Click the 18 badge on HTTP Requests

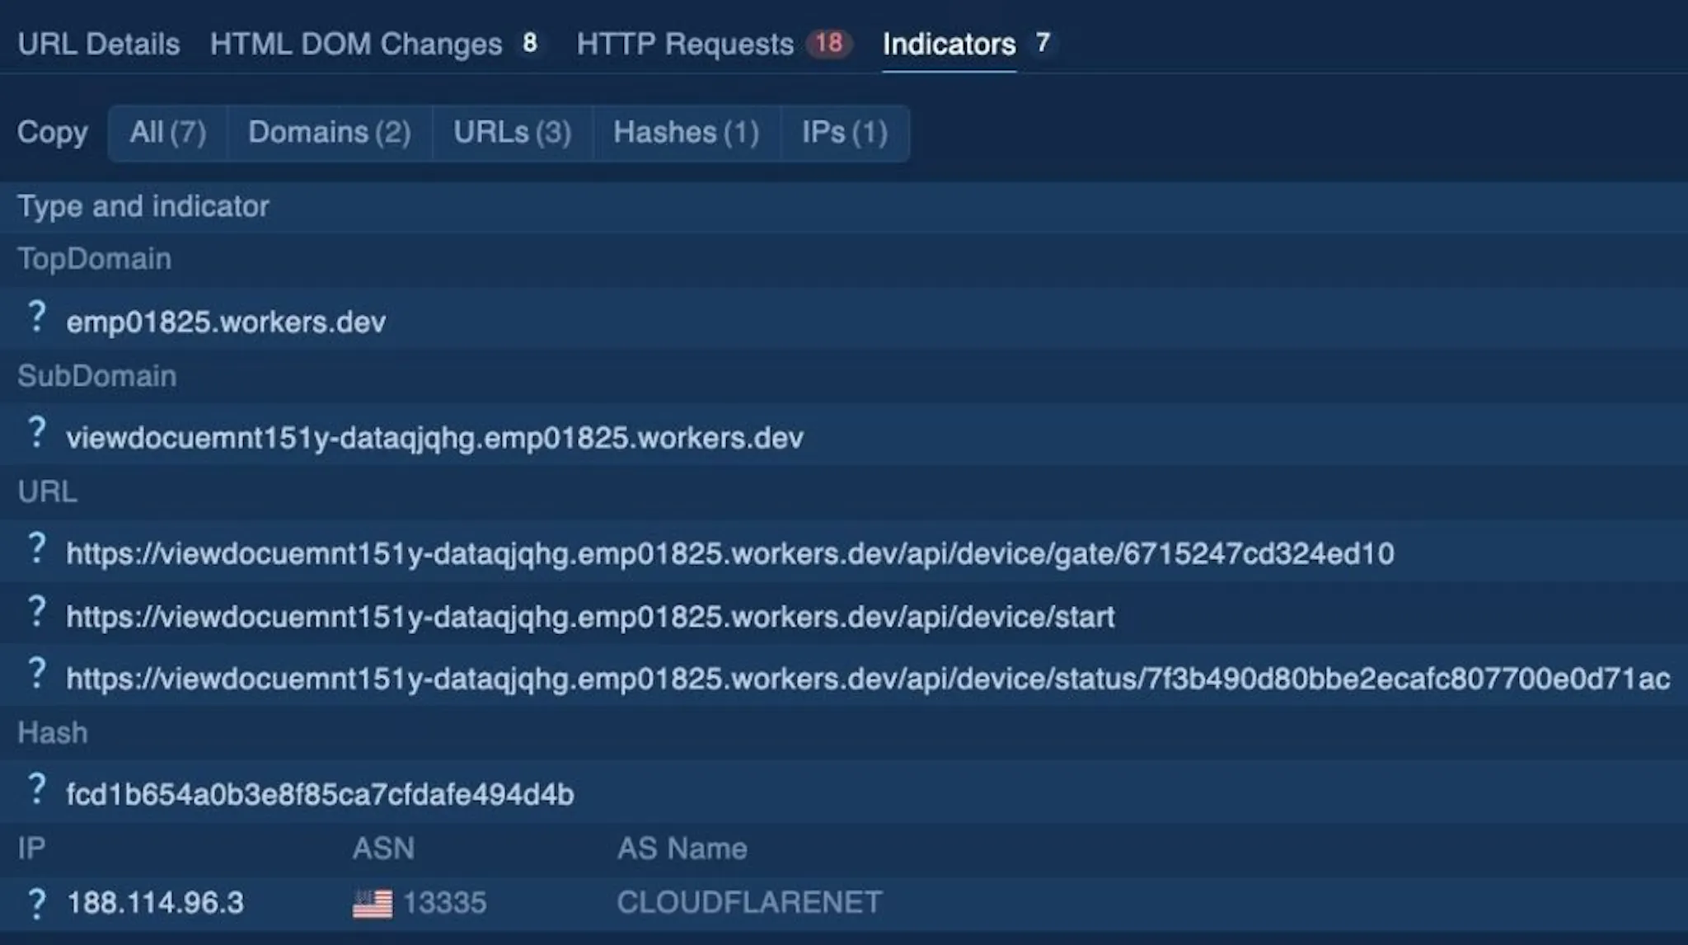pos(829,43)
